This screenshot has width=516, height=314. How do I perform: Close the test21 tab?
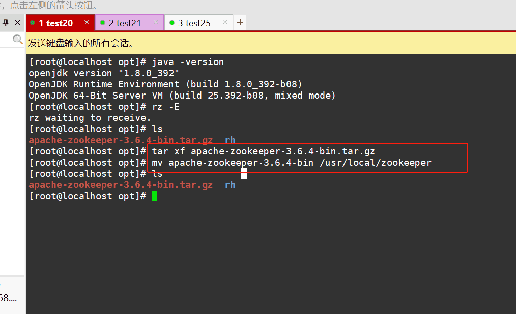tap(156, 23)
